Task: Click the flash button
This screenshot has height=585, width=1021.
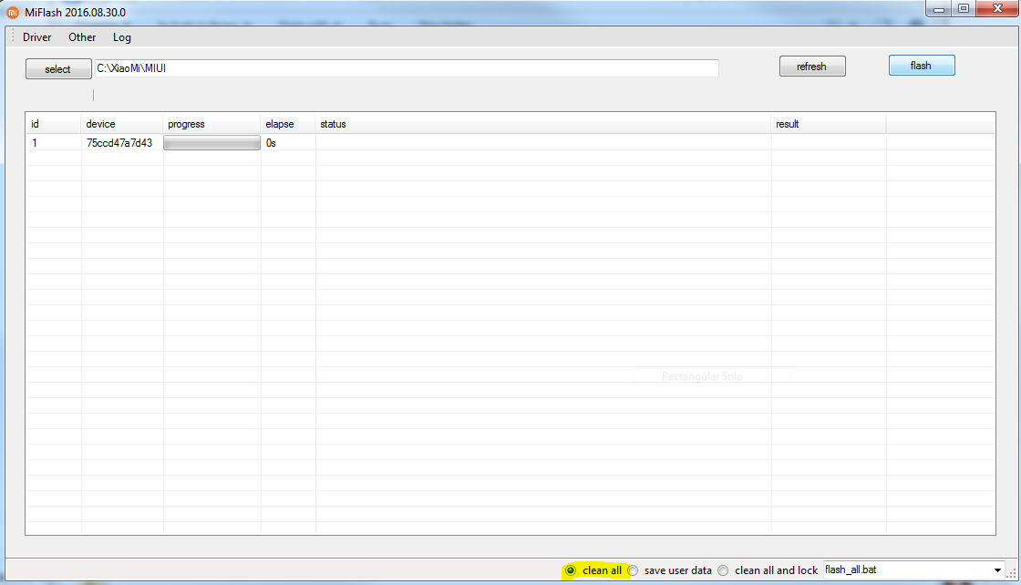Action: tap(922, 65)
